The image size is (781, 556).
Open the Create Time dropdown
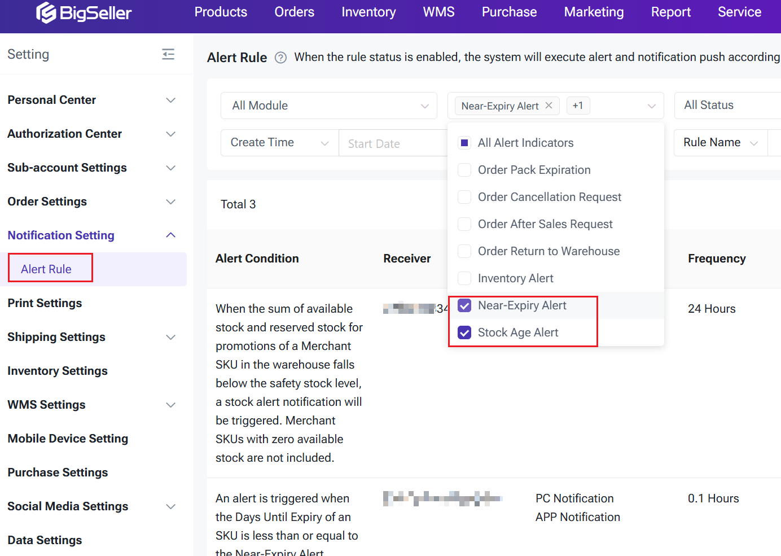click(279, 143)
